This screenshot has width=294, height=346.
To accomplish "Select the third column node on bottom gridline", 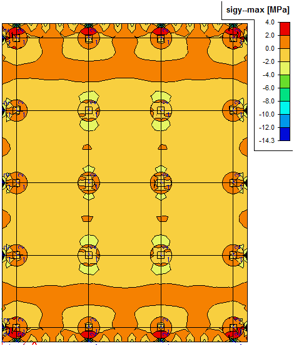I will 161,327.
